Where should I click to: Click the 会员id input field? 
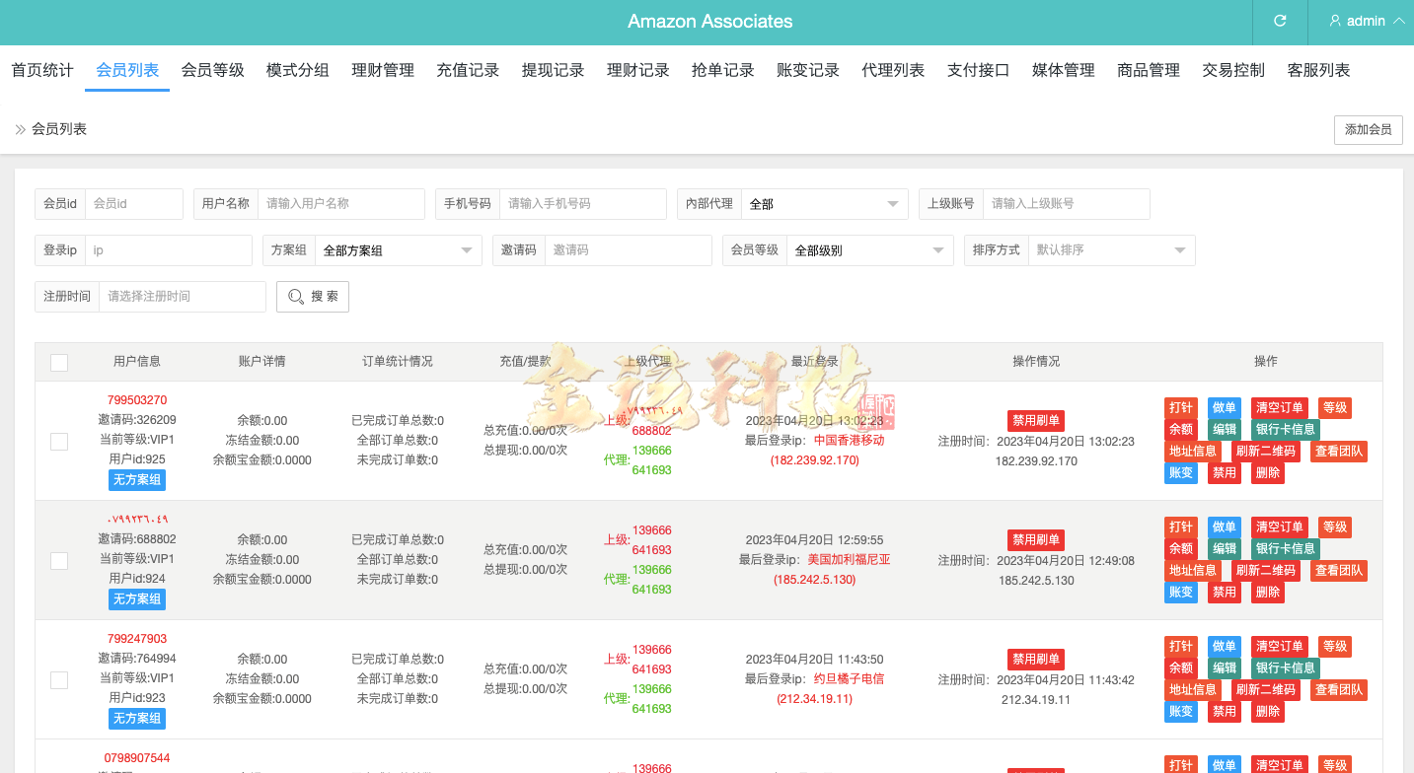[x=134, y=204]
